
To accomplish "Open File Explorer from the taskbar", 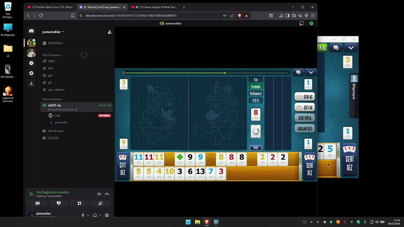I will pos(198,222).
